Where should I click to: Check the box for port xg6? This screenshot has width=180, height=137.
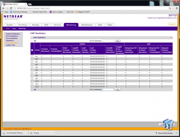click(32, 70)
